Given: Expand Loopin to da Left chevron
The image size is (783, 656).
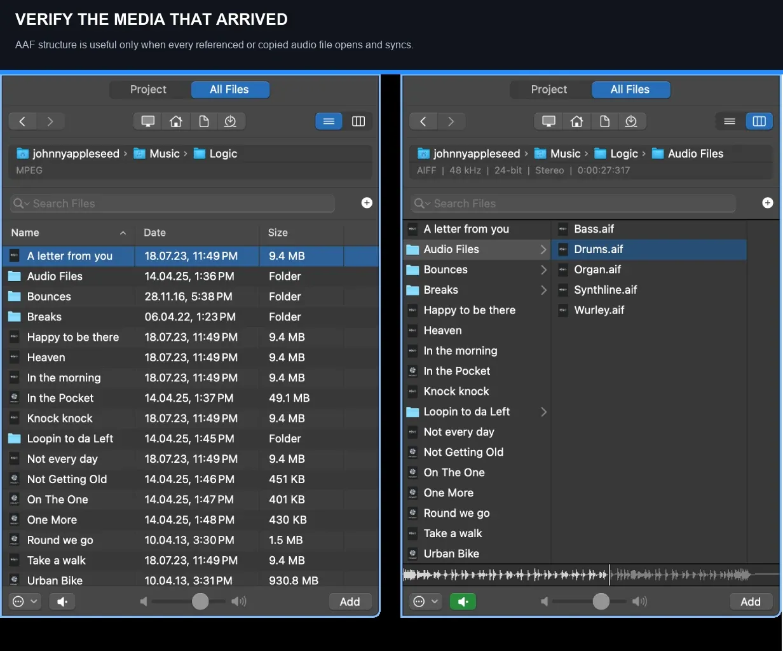Looking at the screenshot, I should [543, 412].
